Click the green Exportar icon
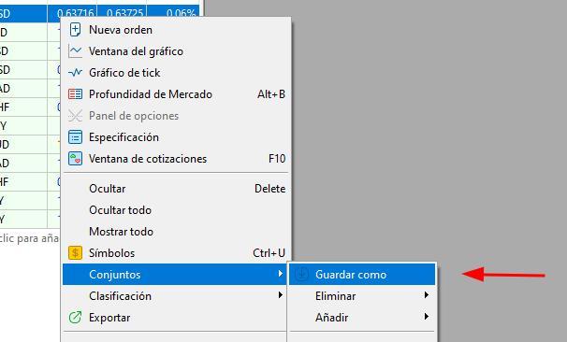The image size is (567, 342). (75, 318)
